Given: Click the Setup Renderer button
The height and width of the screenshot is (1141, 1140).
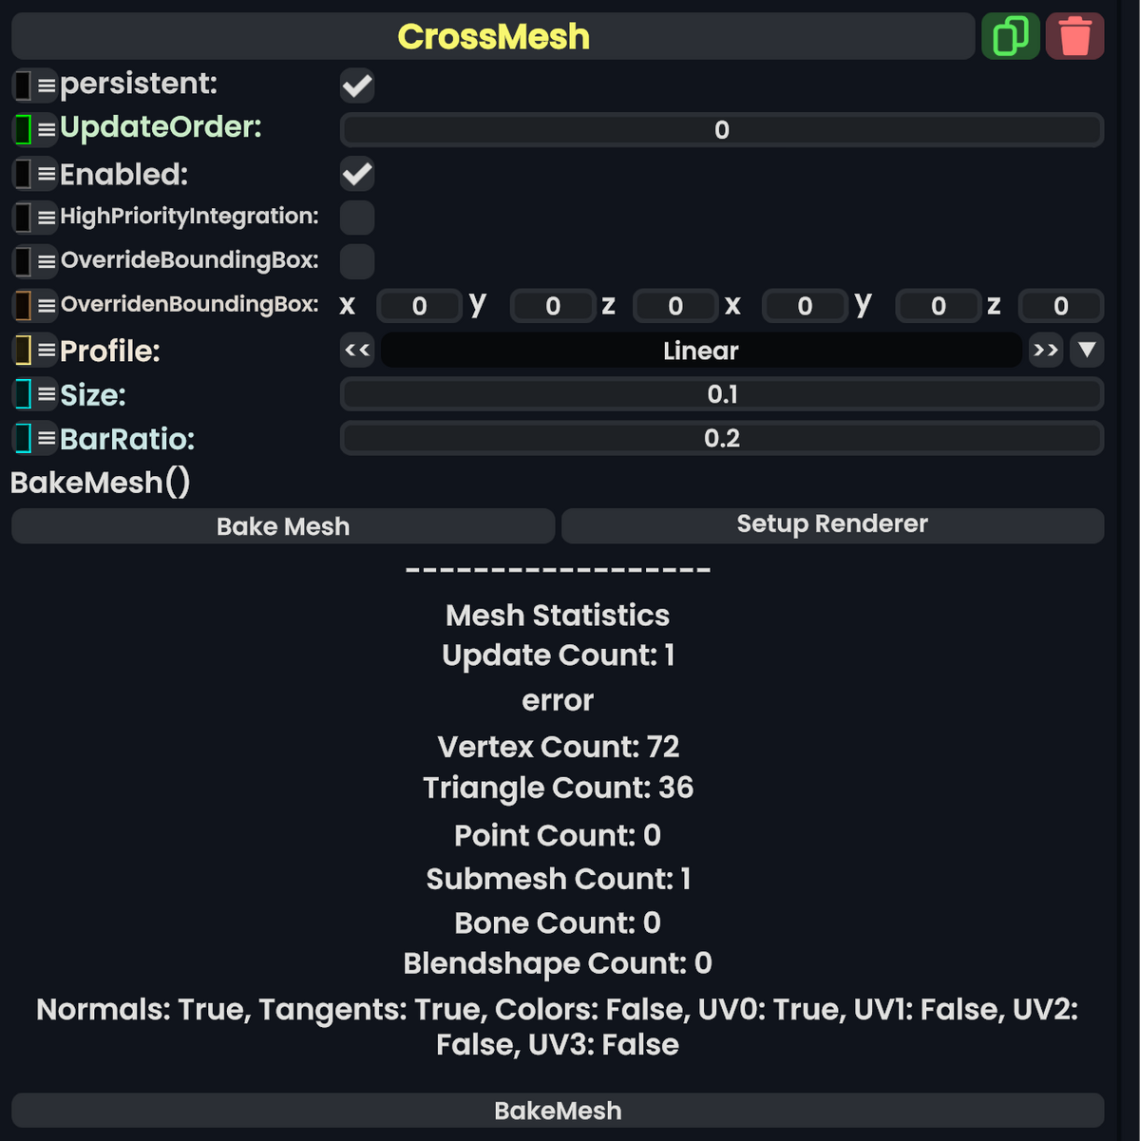Looking at the screenshot, I should click(x=832, y=523).
